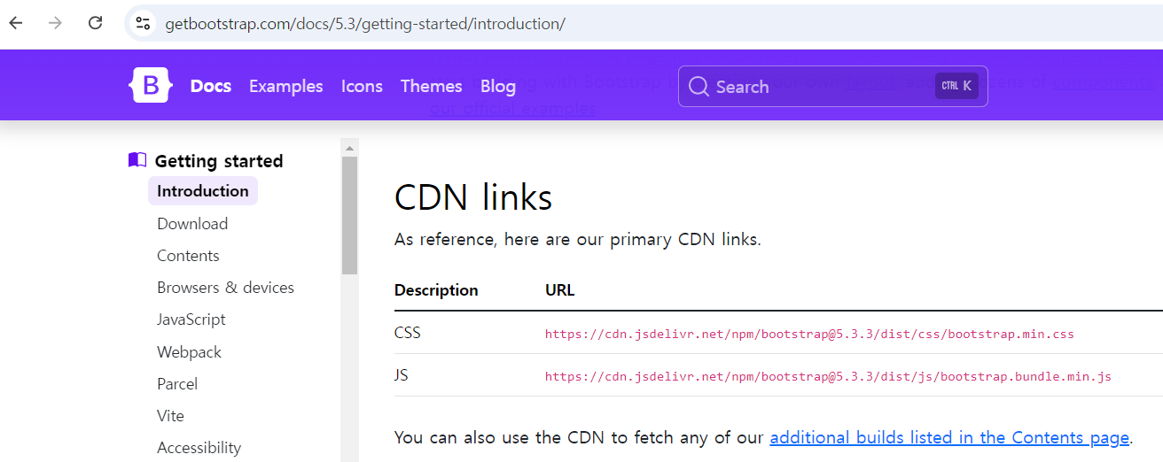
Task: Click the Getting started book icon
Action: [137, 160]
